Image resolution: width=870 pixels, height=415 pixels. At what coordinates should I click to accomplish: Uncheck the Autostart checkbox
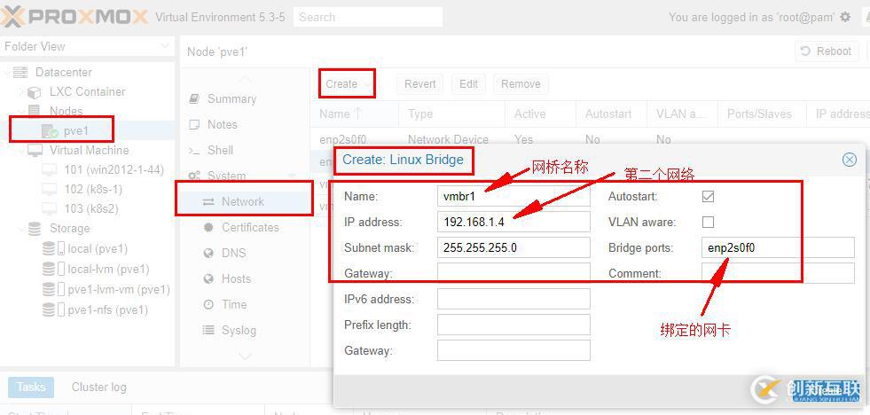pos(708,196)
